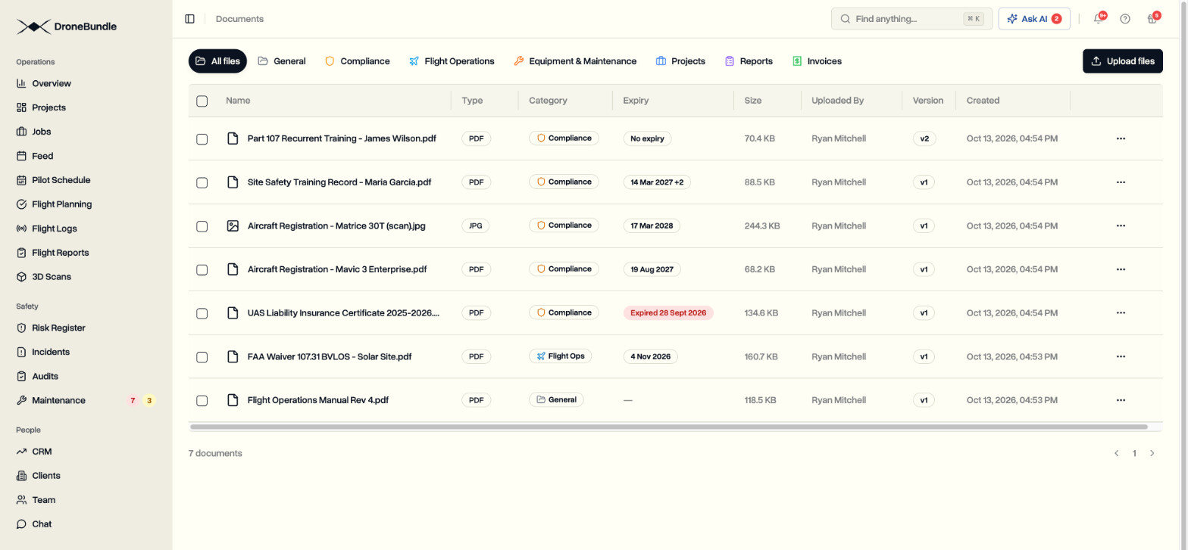Open the gift icon in header

(1152, 19)
